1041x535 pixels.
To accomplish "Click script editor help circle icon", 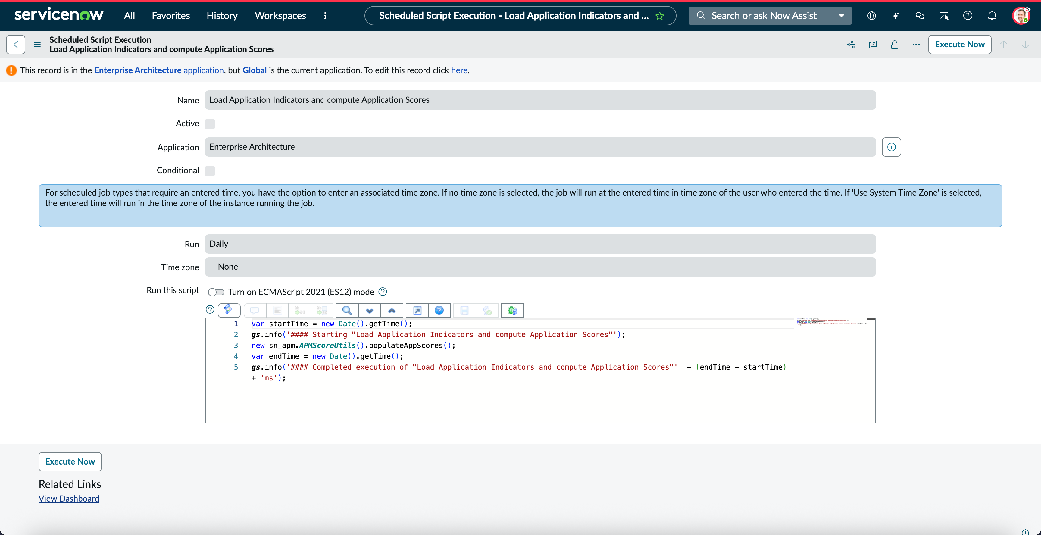I will (x=210, y=310).
